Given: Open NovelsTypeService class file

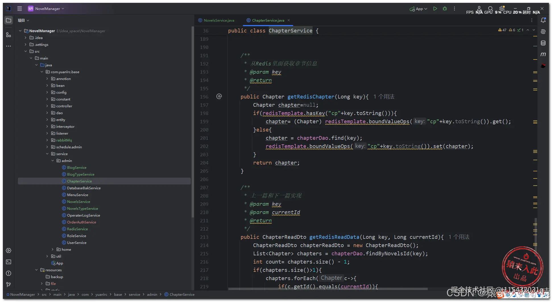Looking at the screenshot, I should (x=82, y=208).
